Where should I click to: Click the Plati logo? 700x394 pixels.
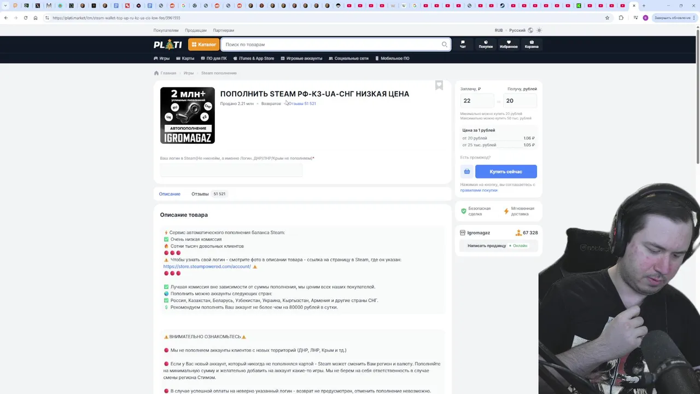point(167,44)
